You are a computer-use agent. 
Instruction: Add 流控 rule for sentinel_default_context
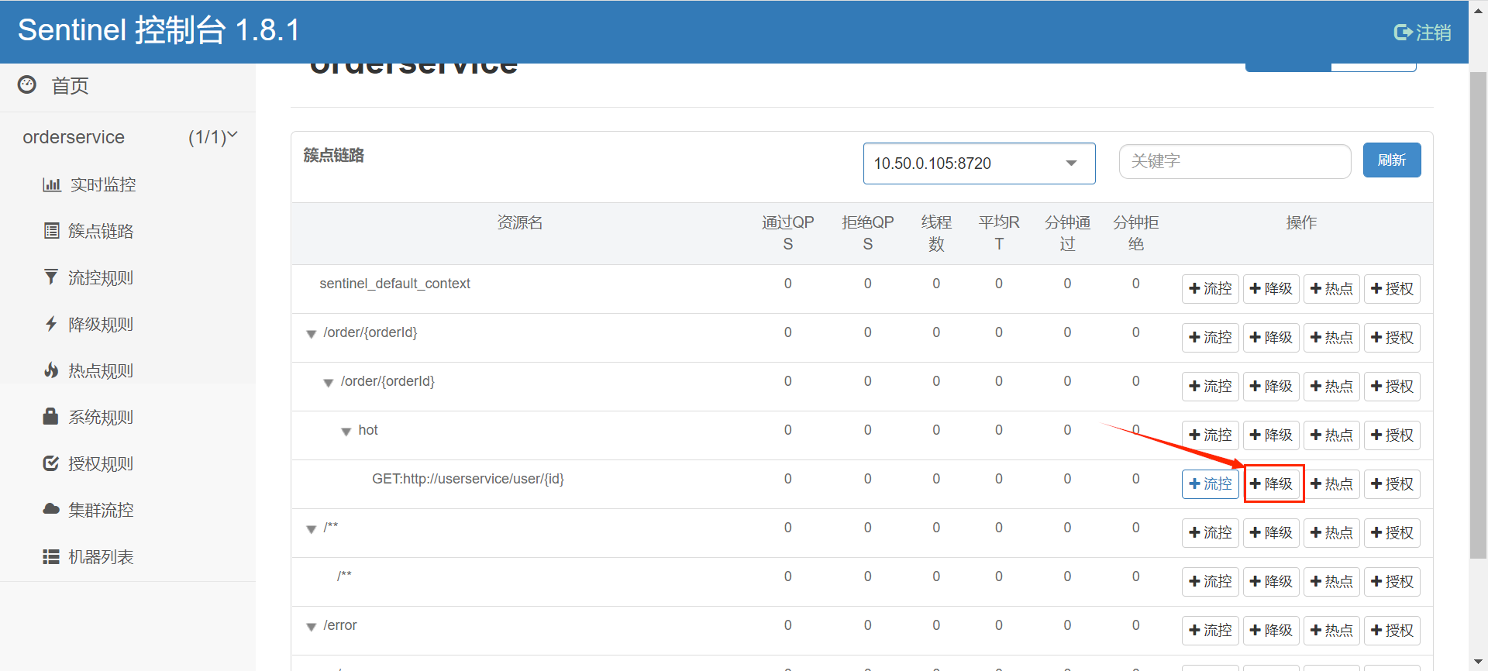[1210, 288]
